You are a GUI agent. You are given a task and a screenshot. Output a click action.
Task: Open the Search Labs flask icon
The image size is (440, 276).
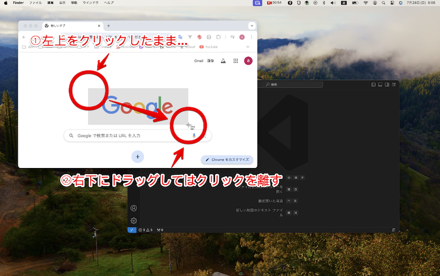pyautogui.click(x=223, y=61)
